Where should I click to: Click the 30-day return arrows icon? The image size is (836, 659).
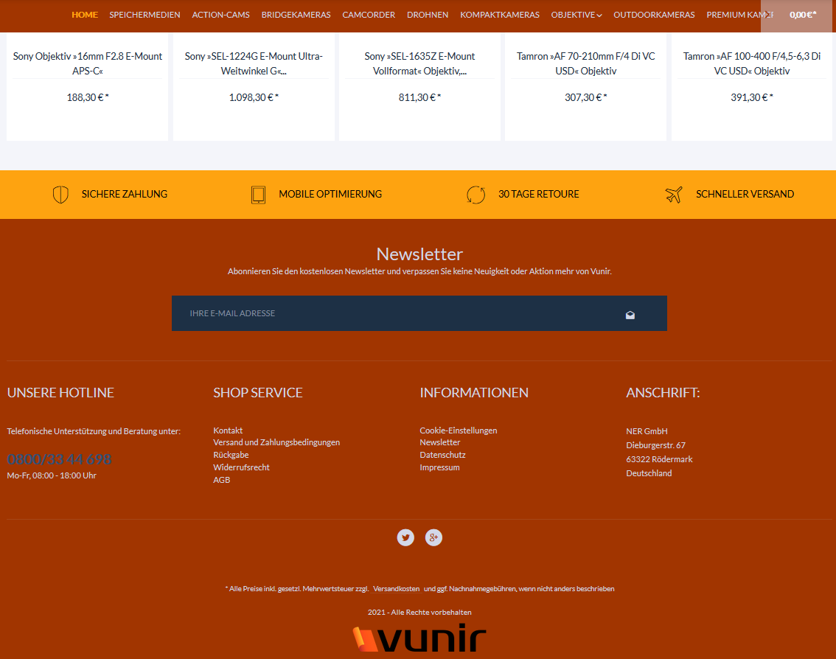coord(476,195)
